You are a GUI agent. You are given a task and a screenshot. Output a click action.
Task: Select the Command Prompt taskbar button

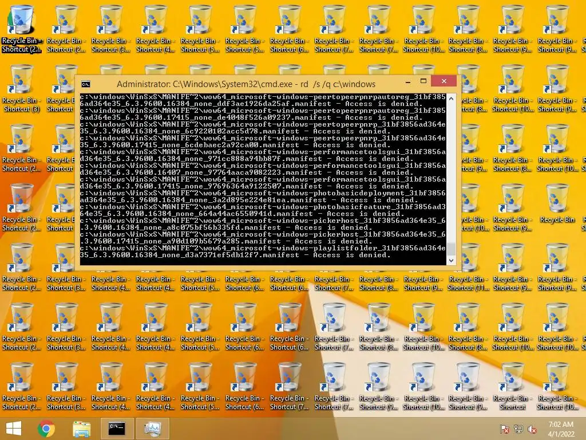117,429
